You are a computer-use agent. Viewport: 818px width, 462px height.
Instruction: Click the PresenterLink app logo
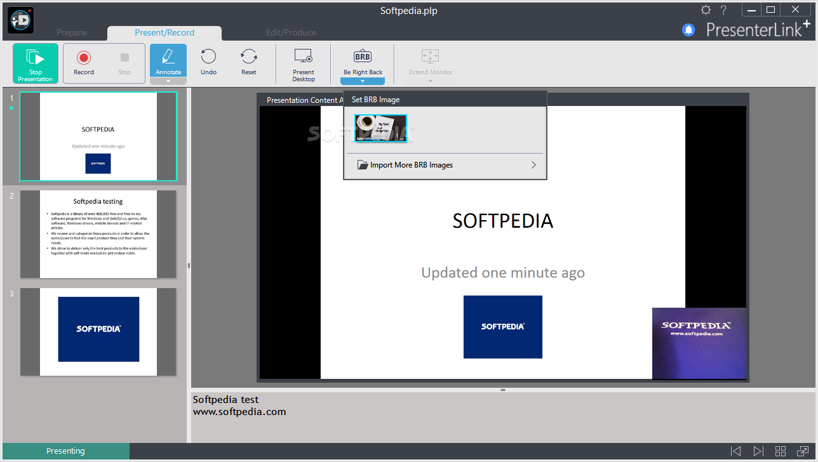[x=20, y=20]
